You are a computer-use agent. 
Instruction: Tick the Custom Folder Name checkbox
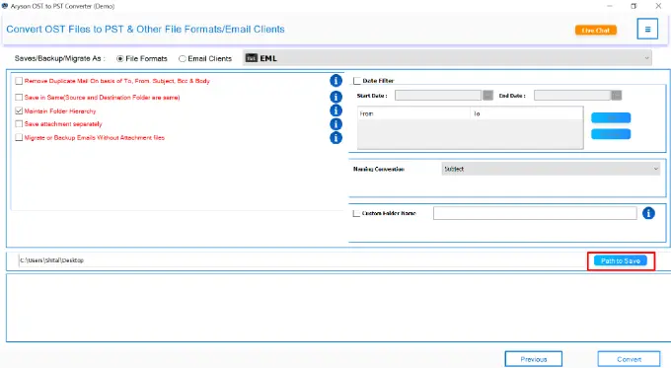tap(356, 213)
